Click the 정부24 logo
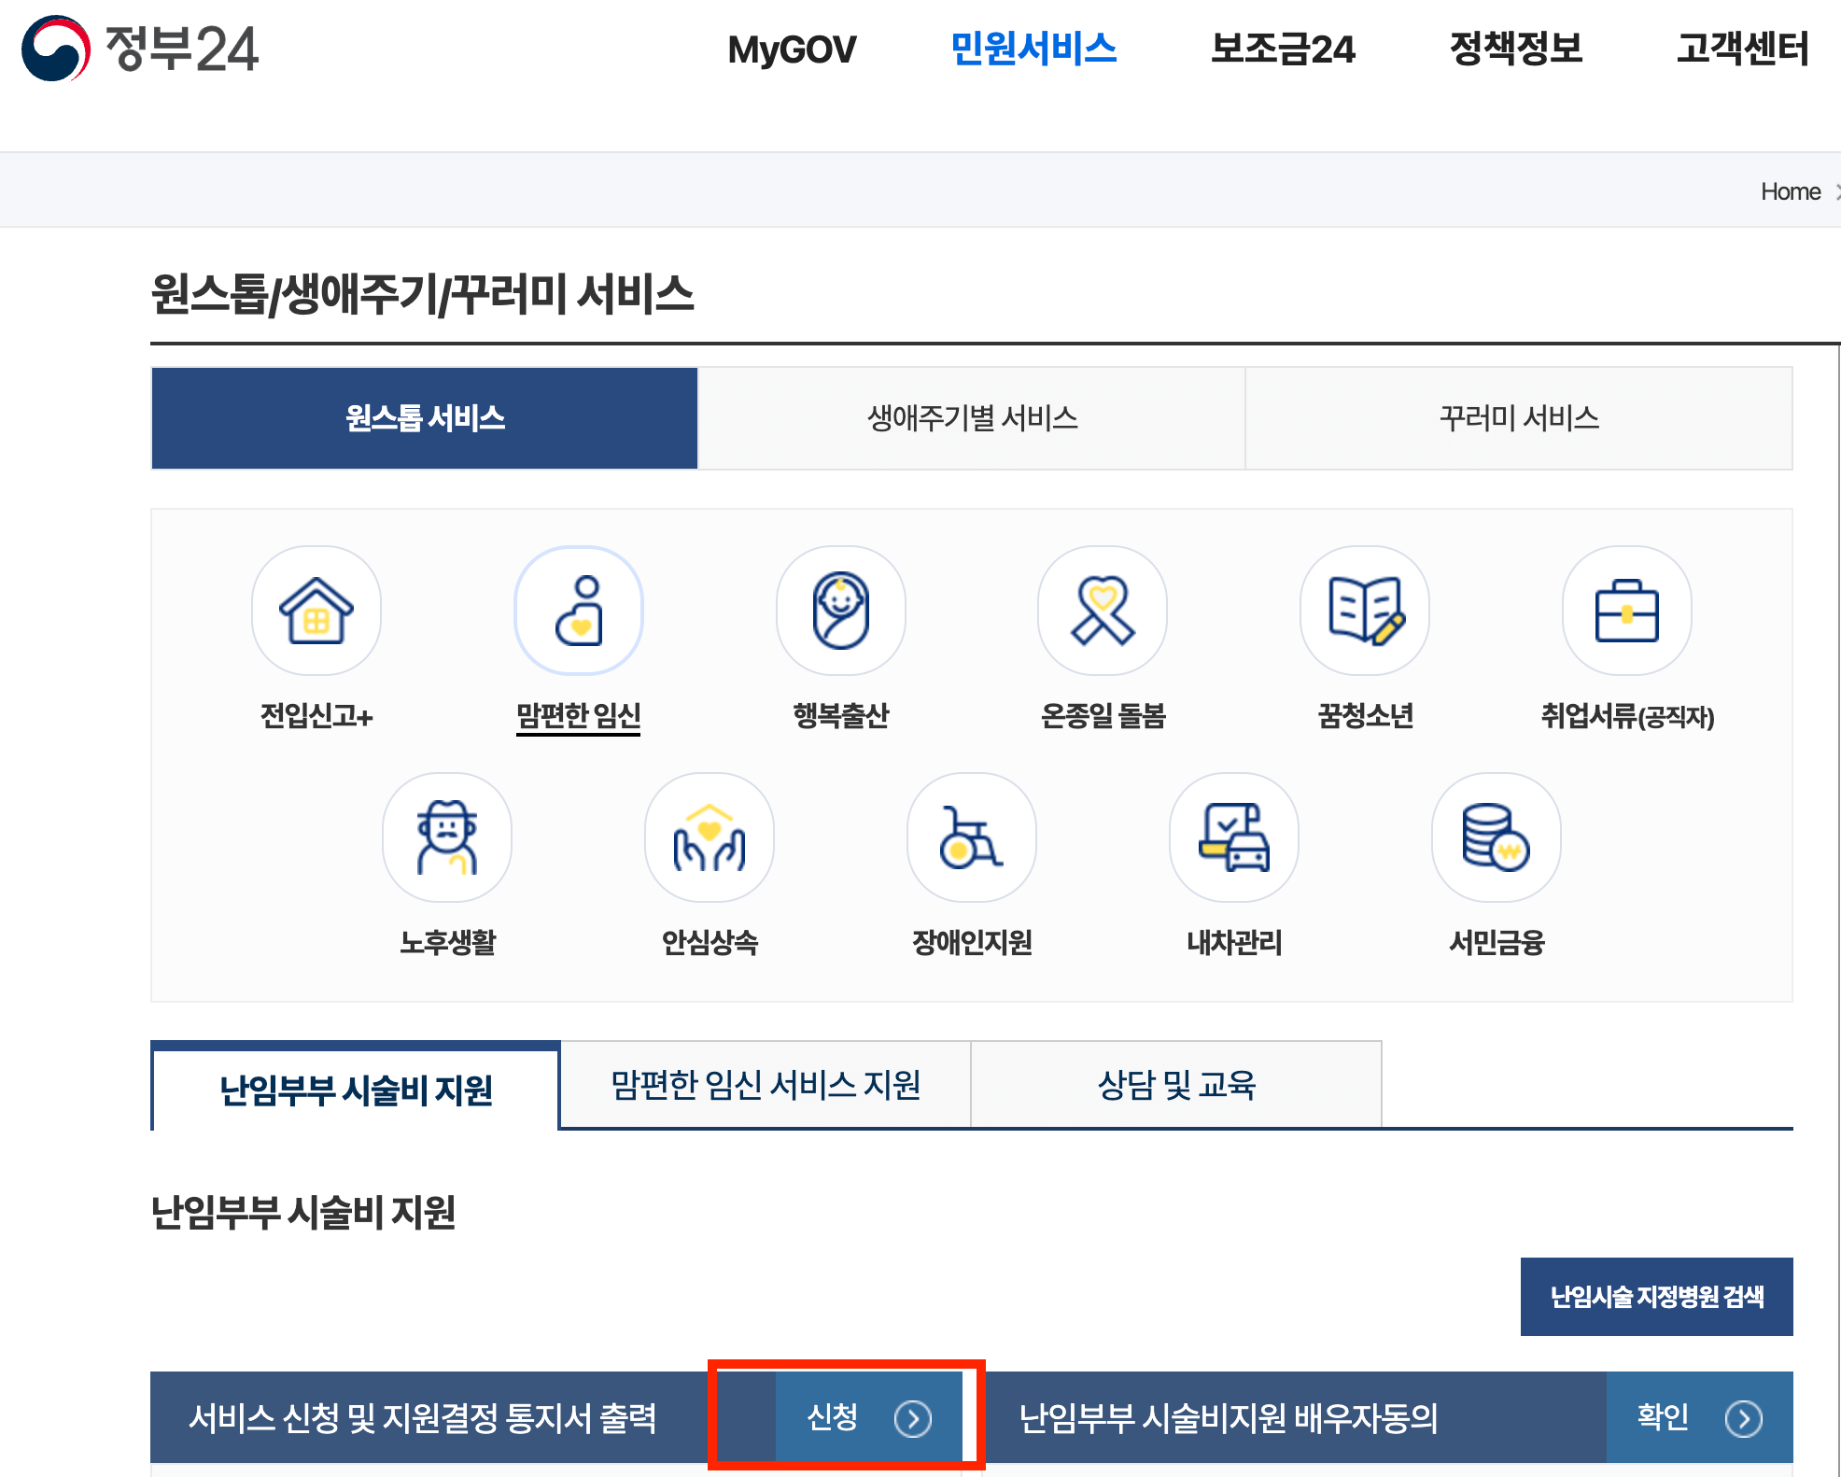 140,49
